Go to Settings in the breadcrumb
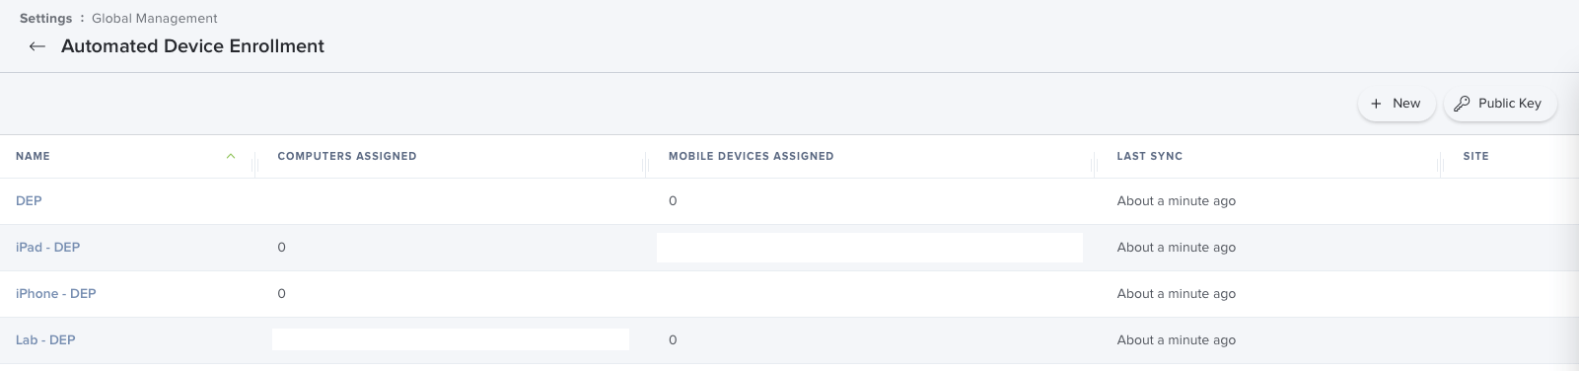This screenshot has width=1579, height=371. click(45, 18)
